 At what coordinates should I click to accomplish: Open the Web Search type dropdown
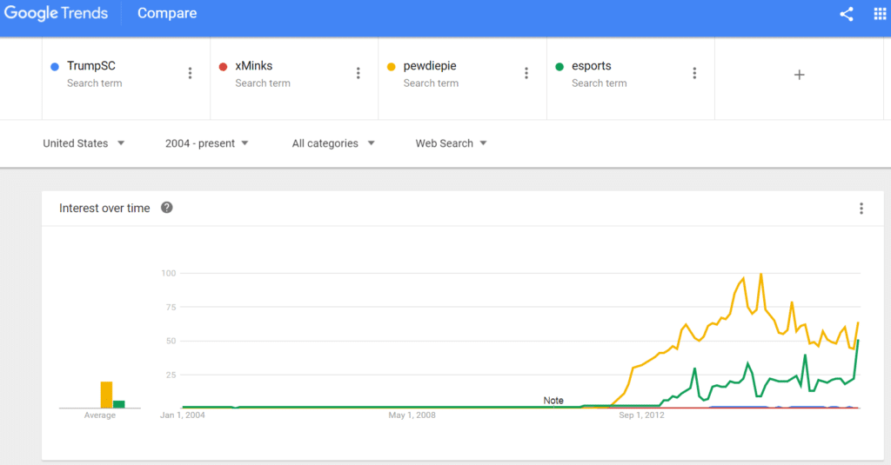(x=452, y=143)
